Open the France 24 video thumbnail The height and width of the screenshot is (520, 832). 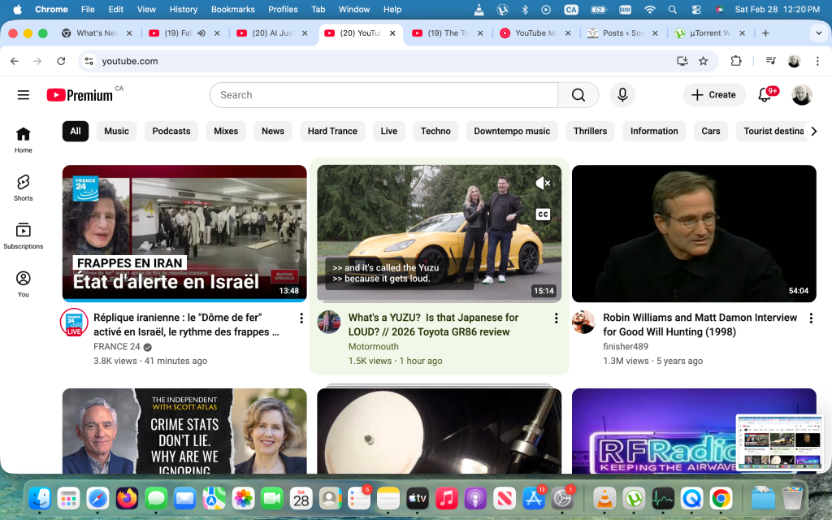point(184,233)
